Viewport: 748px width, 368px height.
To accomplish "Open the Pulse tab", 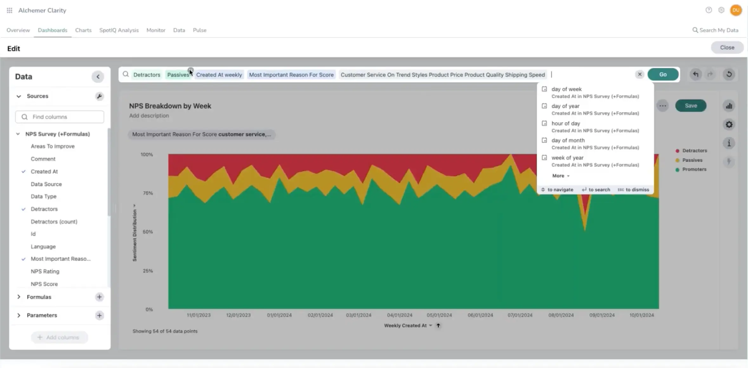I will pos(200,30).
